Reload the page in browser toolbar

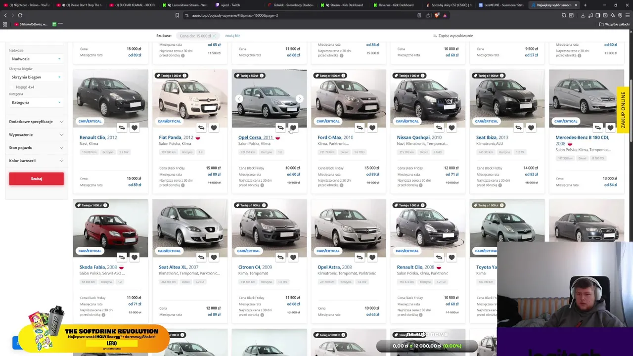[20, 15]
